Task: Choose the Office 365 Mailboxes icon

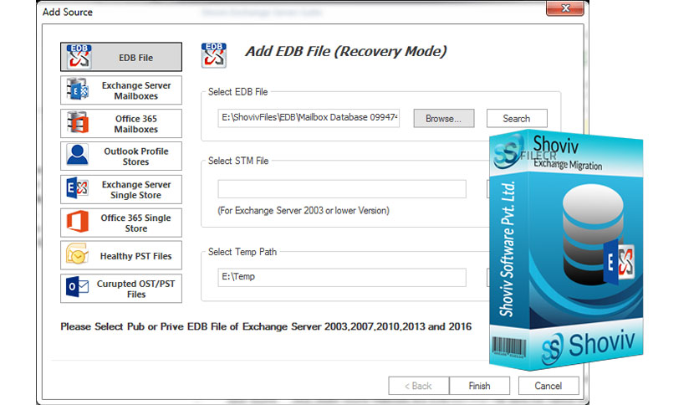Action: coord(78,123)
